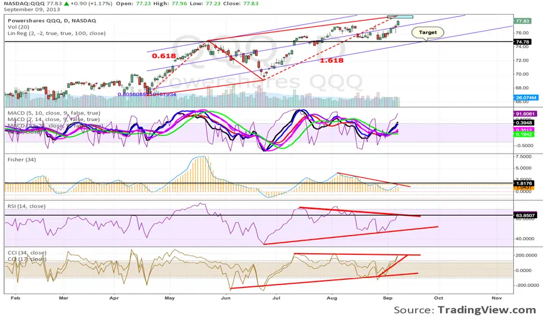Viewport: 543px width, 320px height.
Task: Click the 7.5000 Fisher axis label
Action: 524,157
